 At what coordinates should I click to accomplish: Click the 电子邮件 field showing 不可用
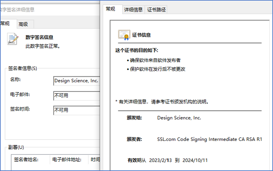77,96
